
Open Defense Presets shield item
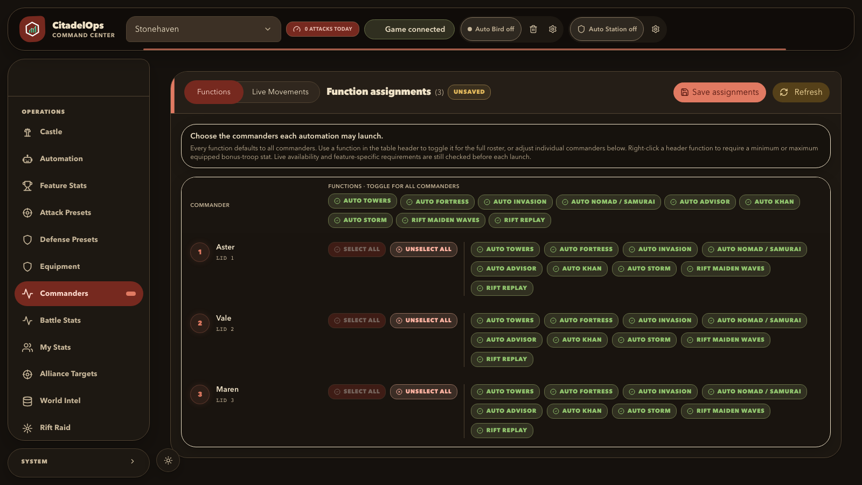[79, 240]
